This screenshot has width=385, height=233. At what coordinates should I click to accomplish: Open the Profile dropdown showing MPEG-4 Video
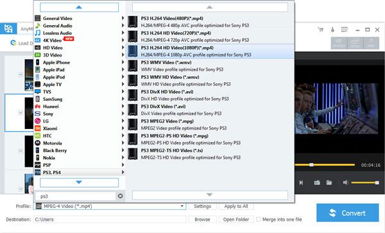[110, 206]
